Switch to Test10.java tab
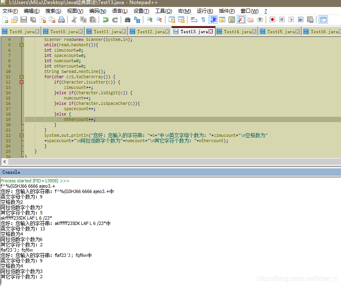 64,32
